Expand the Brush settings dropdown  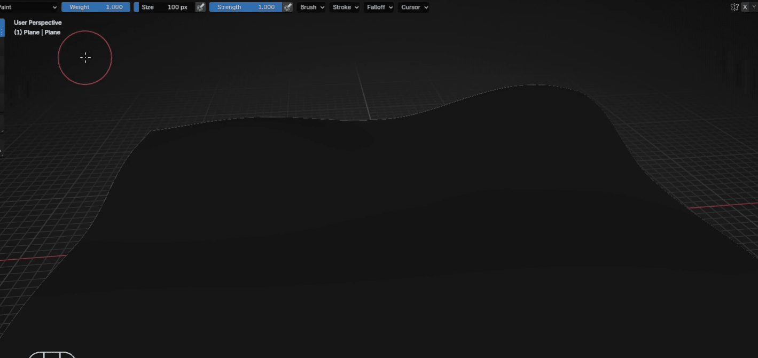tap(312, 7)
